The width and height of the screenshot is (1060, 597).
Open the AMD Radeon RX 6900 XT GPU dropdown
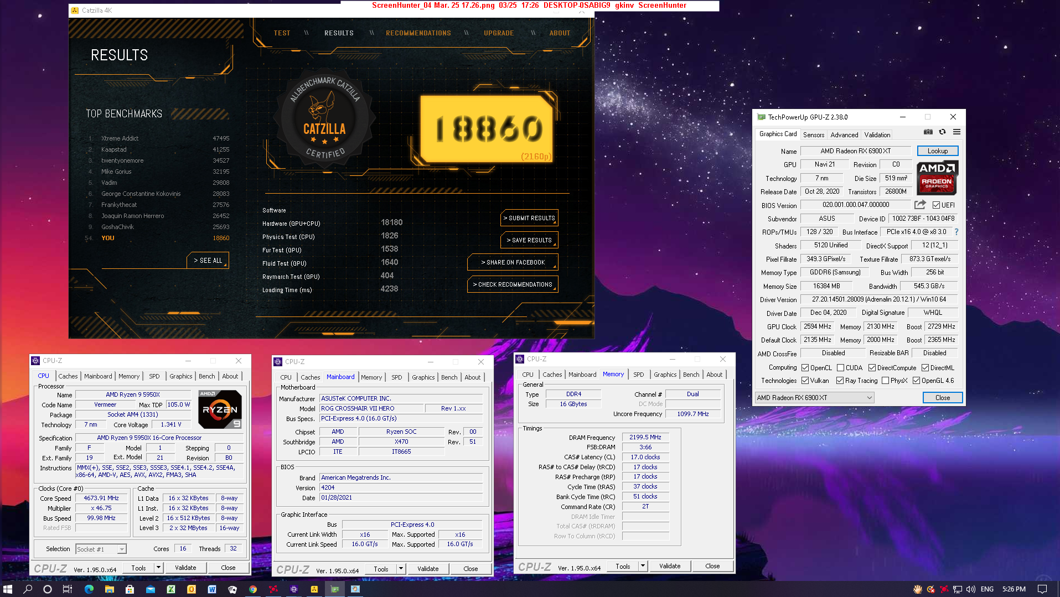[x=815, y=398]
